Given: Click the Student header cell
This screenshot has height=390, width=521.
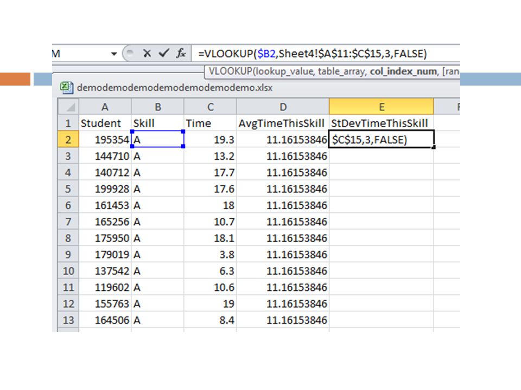Looking at the screenshot, I should point(105,123).
